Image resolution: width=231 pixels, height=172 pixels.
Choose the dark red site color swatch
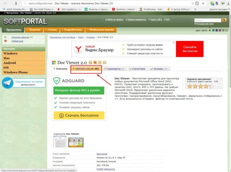tap(220, 30)
